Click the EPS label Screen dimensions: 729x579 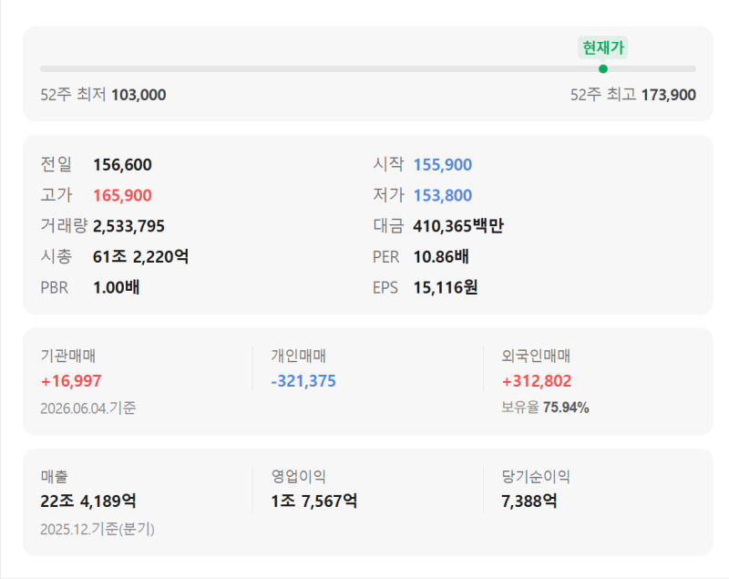(385, 287)
